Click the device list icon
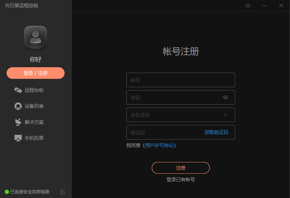 pos(18,106)
